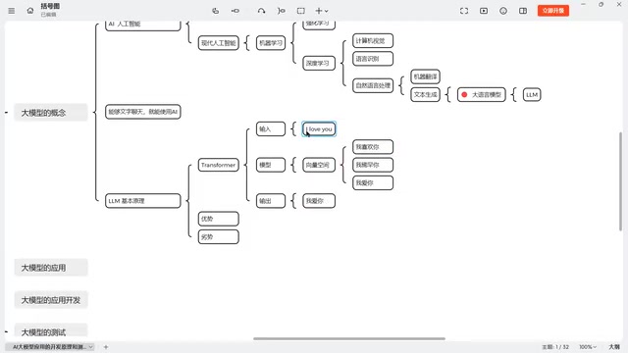Click the orange 立即升级 upgrade button

coord(553,11)
